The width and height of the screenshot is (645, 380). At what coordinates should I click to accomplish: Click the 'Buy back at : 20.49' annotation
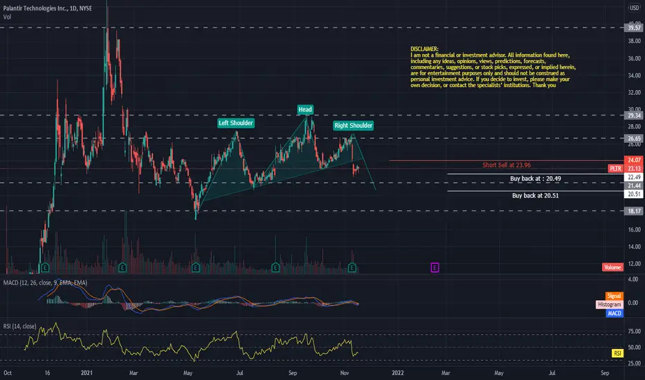[x=535, y=178]
